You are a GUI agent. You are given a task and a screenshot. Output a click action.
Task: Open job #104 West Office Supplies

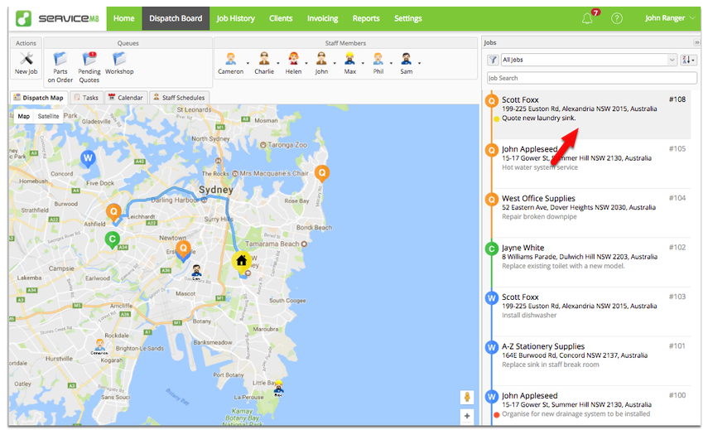591,213
